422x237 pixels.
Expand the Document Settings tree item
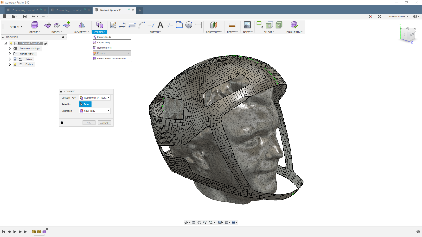pyautogui.click(x=10, y=48)
